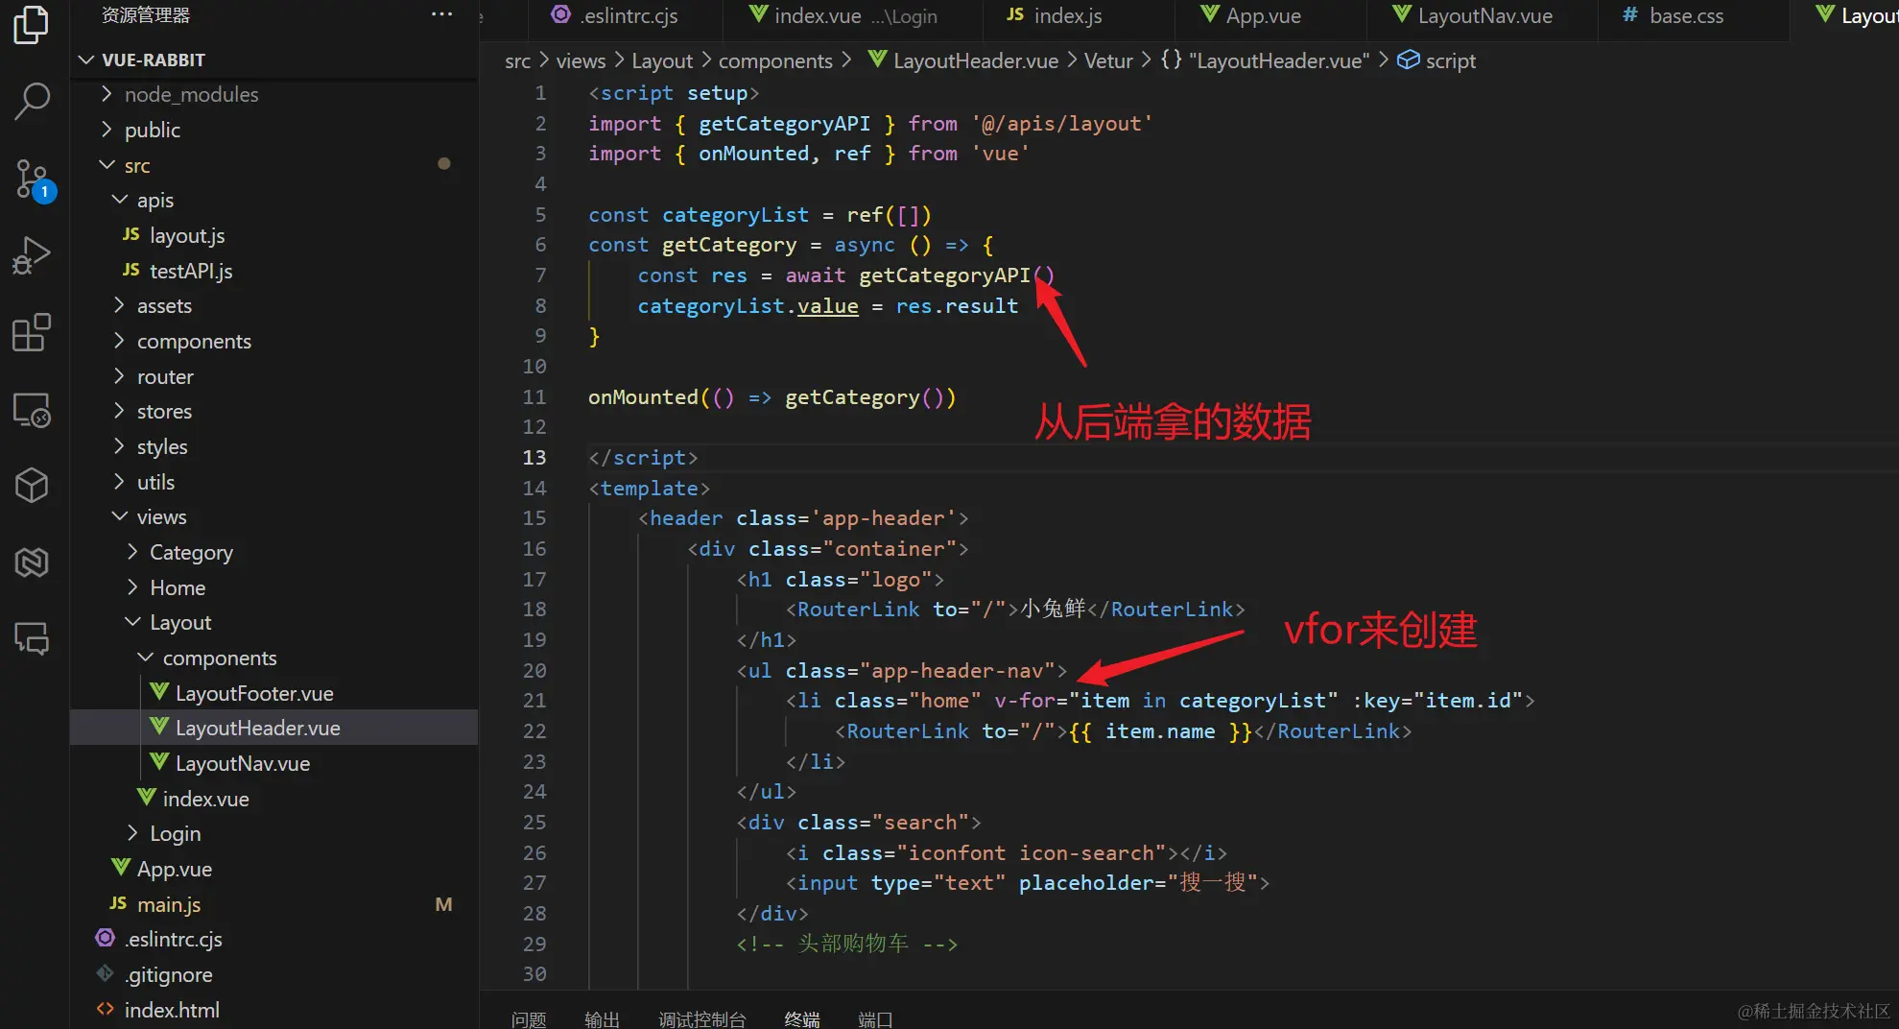
Task: Select line number 21 in the editor
Action: click(534, 700)
